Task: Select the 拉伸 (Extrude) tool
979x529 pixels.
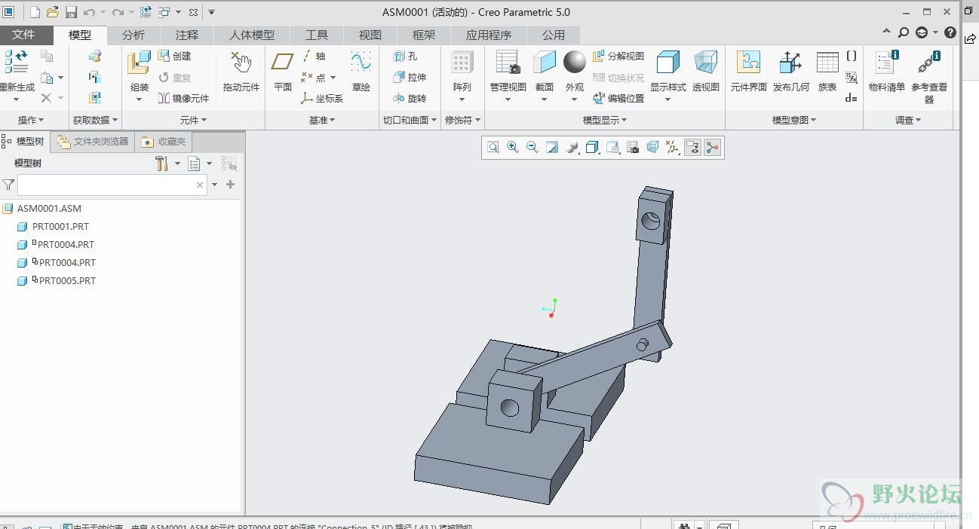Action: pos(410,78)
